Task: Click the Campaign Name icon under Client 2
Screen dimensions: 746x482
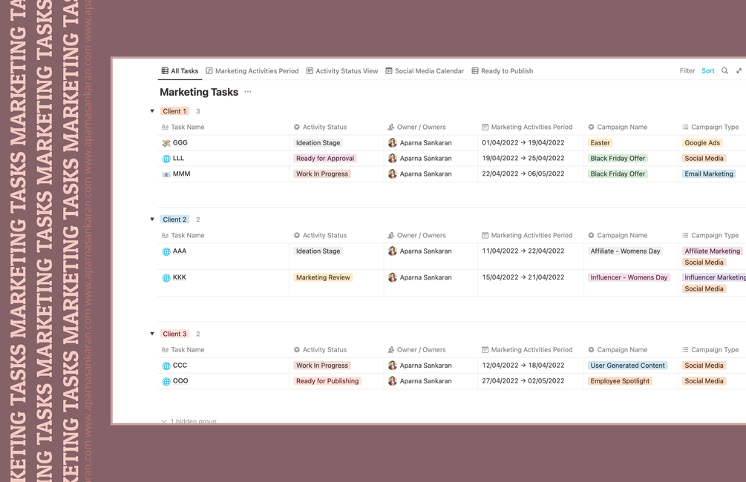Action: point(591,235)
